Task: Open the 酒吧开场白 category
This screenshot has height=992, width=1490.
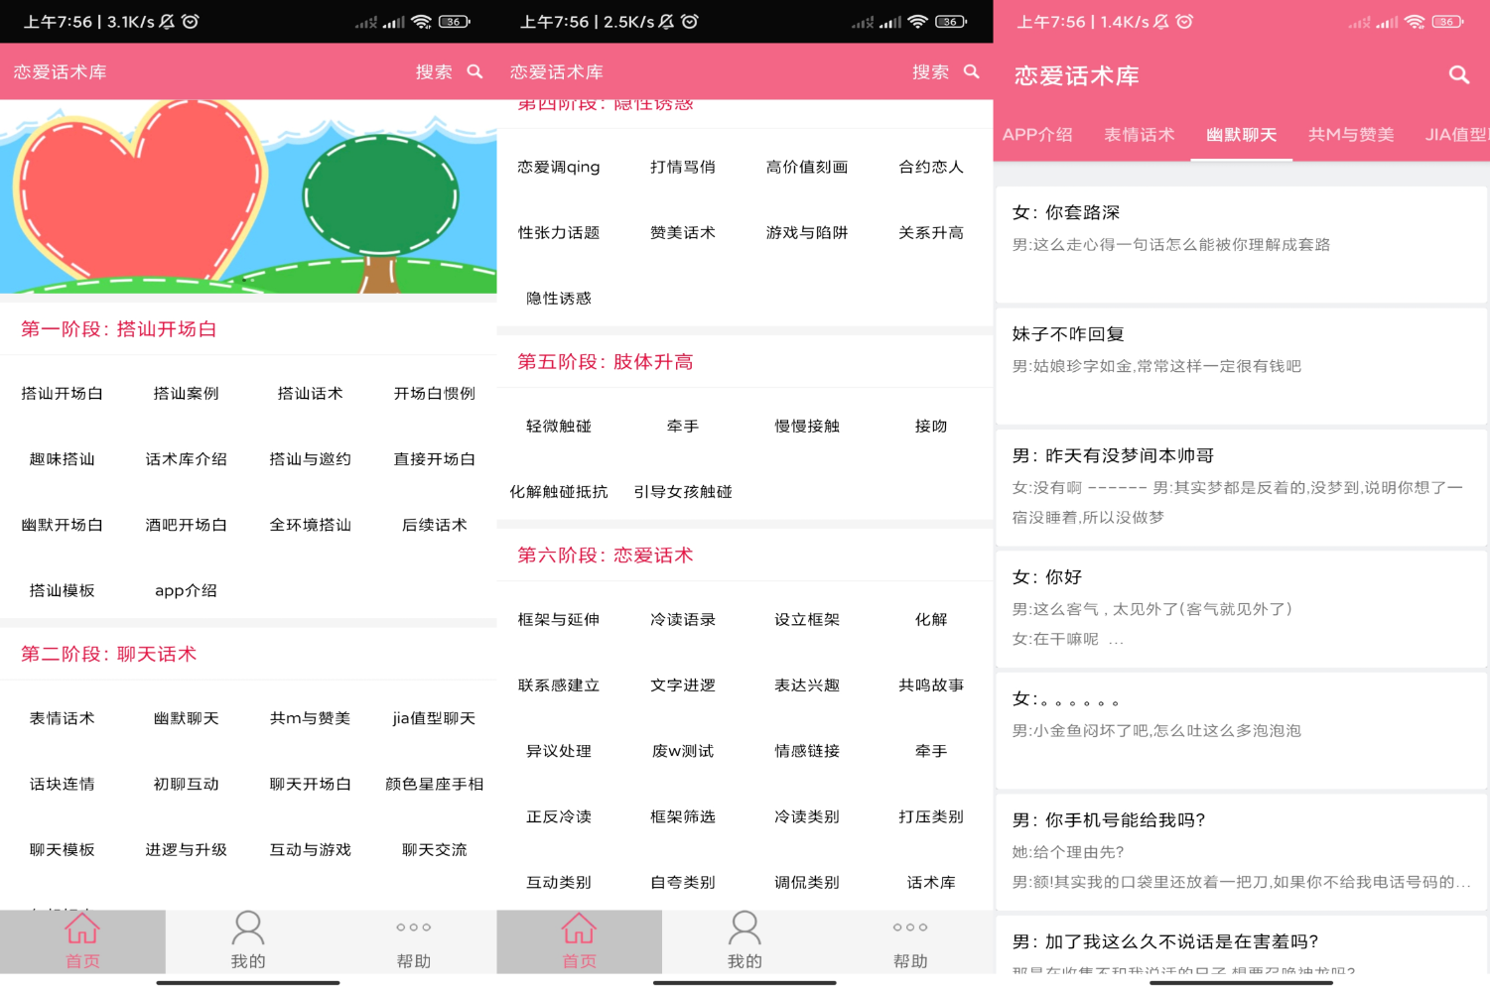Action: 186,525
